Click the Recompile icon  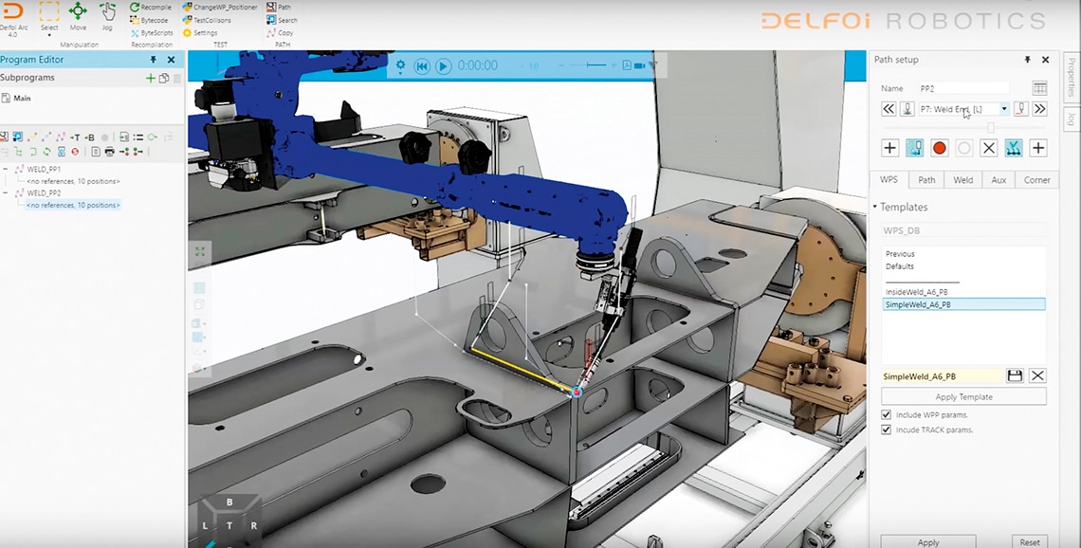(135, 8)
